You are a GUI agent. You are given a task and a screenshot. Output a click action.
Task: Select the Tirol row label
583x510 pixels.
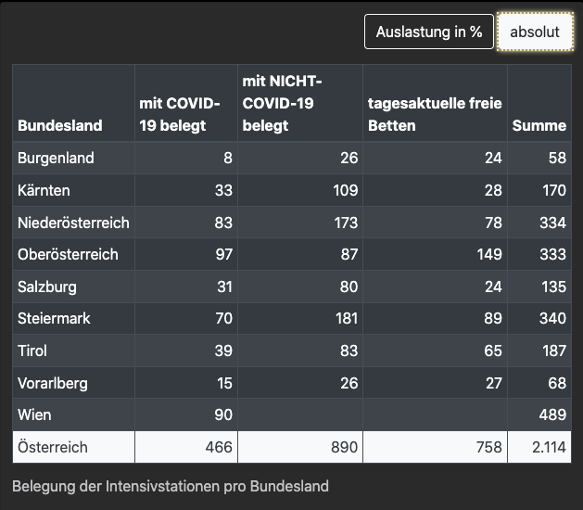coord(32,351)
